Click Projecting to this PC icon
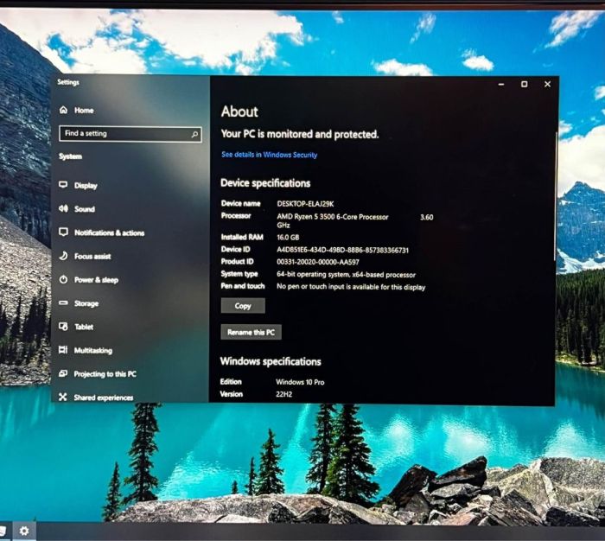This screenshot has width=605, height=541. 63,373
